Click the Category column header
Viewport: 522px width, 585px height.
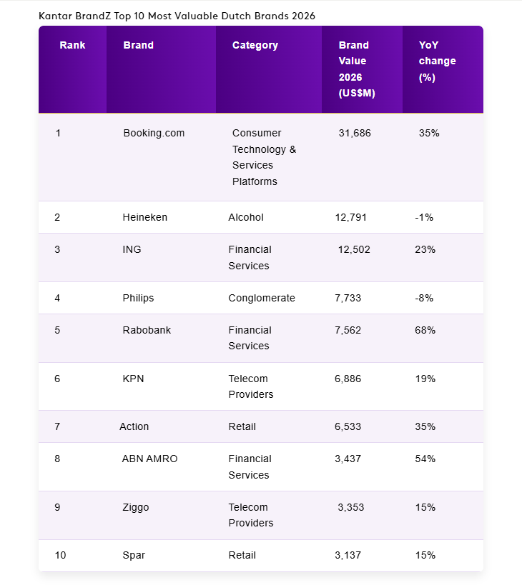[x=255, y=45]
